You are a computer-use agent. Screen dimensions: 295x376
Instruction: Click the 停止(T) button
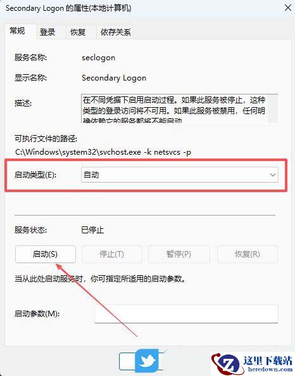(x=112, y=254)
